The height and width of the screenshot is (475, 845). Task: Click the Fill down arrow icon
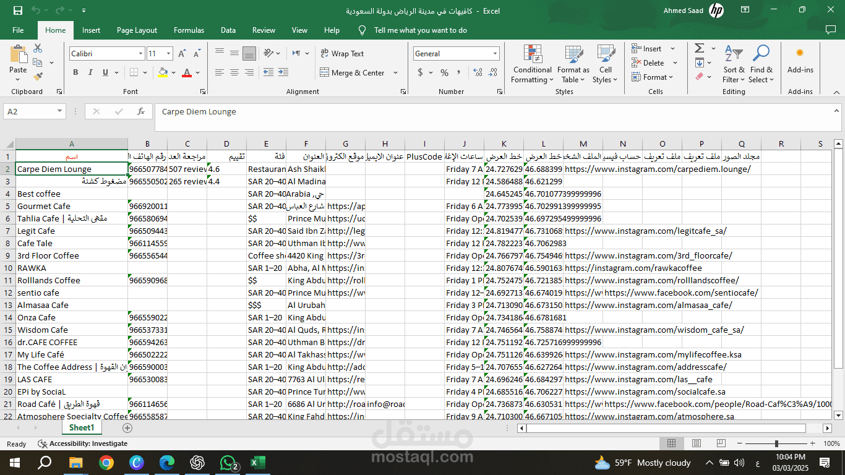(x=699, y=62)
